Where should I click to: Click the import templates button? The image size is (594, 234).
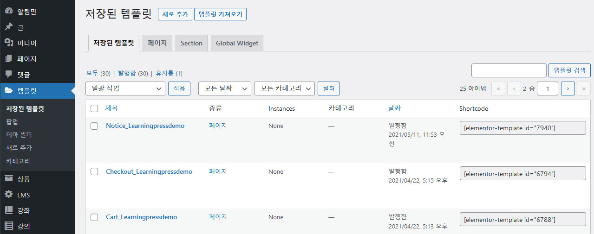pyautogui.click(x=220, y=14)
